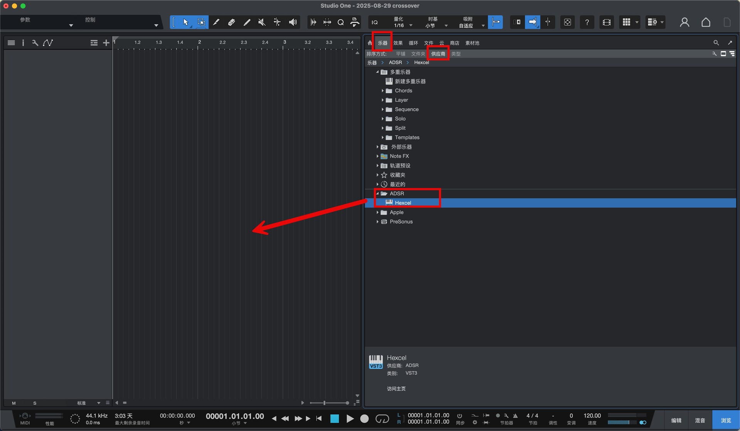Select the Mute tool
This screenshot has height=431, width=740.
tap(262, 22)
